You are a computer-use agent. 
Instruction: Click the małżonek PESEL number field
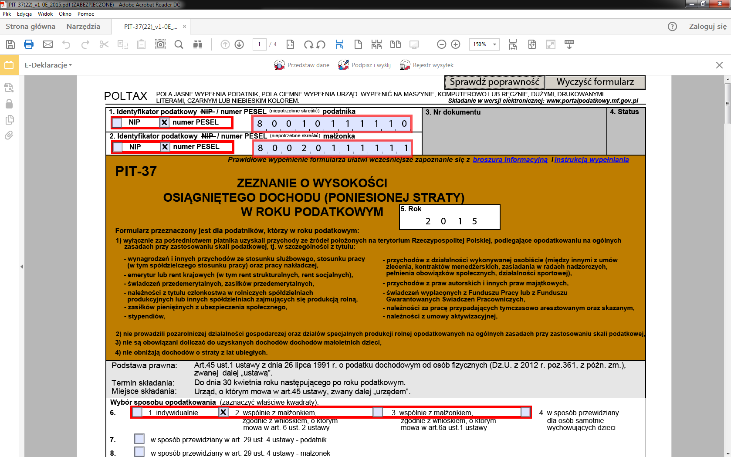[x=332, y=148]
